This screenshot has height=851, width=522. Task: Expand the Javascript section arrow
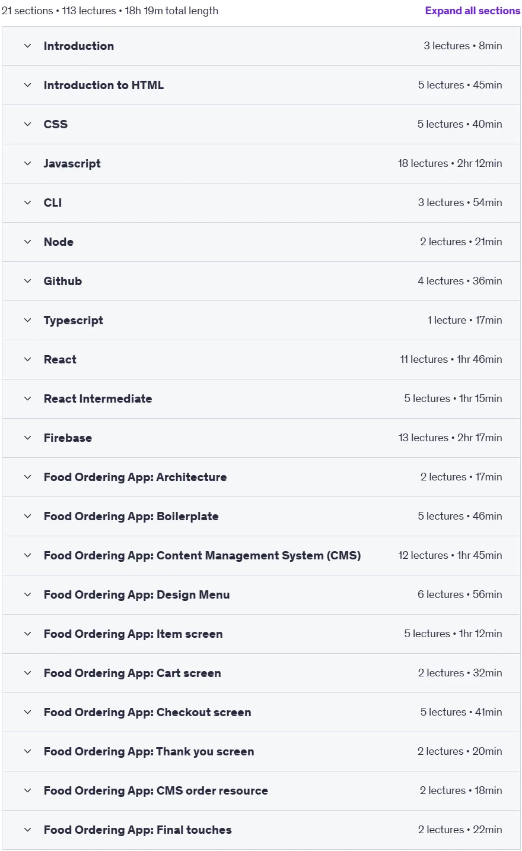tap(27, 163)
